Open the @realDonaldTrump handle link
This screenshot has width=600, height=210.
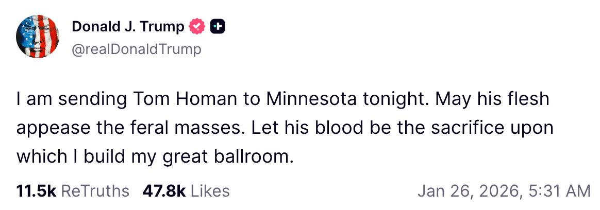(x=137, y=49)
